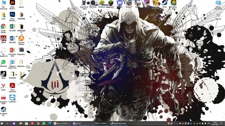
Task: Open Chrome pinned on the taskbar
Action: (x=38, y=123)
